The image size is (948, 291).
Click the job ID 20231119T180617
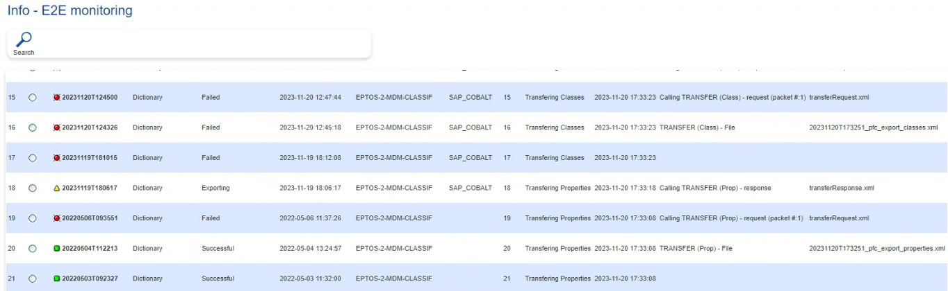90,188
